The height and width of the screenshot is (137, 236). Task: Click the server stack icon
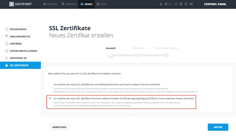(x=186, y=4)
